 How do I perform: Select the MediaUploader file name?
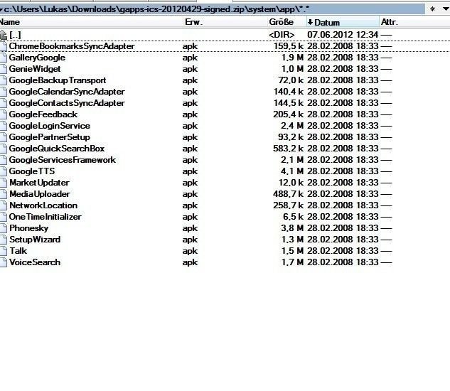[40, 194]
